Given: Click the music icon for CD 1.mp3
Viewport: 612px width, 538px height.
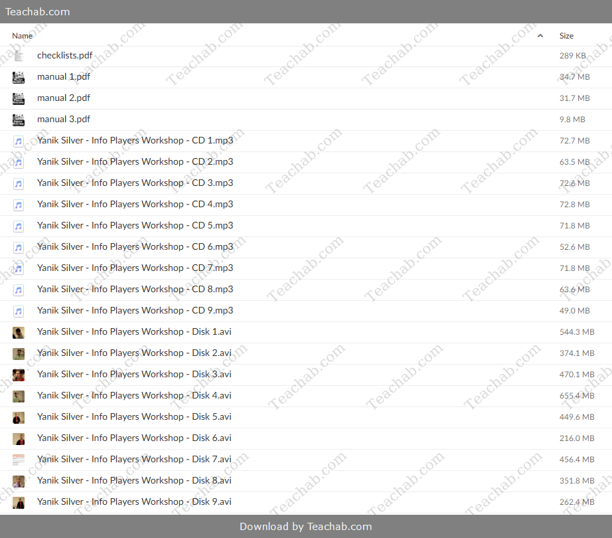Looking at the screenshot, I should (19, 141).
